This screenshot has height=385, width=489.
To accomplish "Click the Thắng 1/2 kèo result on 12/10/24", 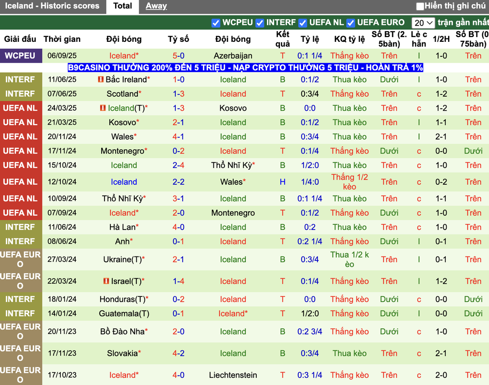I will [349, 182].
